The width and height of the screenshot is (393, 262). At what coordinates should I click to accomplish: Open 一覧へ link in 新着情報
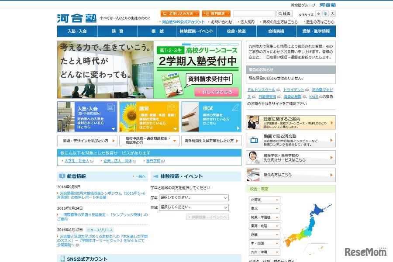[140, 176]
